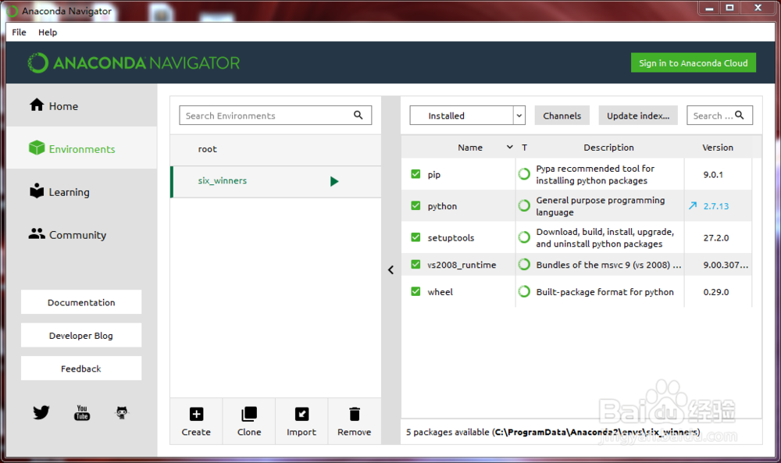Open the Installed filter dropdown
The height and width of the screenshot is (463, 781).
pos(467,116)
